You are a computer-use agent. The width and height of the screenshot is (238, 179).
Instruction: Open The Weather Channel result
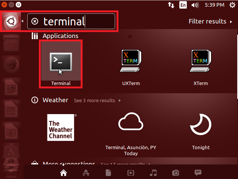point(61,128)
